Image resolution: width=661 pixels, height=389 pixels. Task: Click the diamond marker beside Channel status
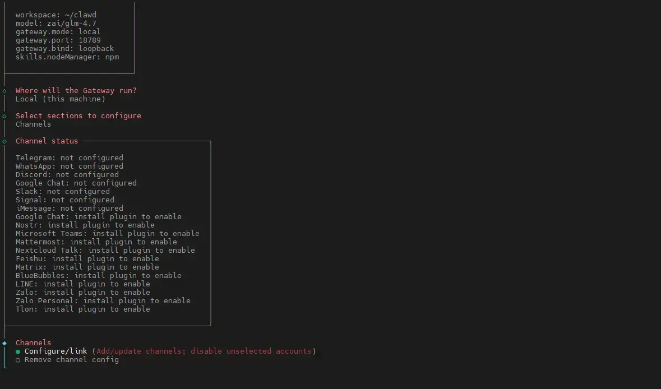pyautogui.click(x=4, y=141)
